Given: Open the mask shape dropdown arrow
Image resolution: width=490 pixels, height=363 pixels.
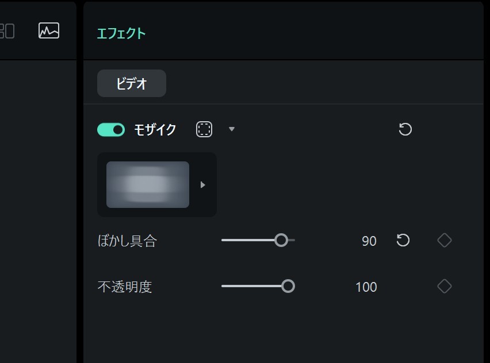Looking at the screenshot, I should [x=232, y=129].
